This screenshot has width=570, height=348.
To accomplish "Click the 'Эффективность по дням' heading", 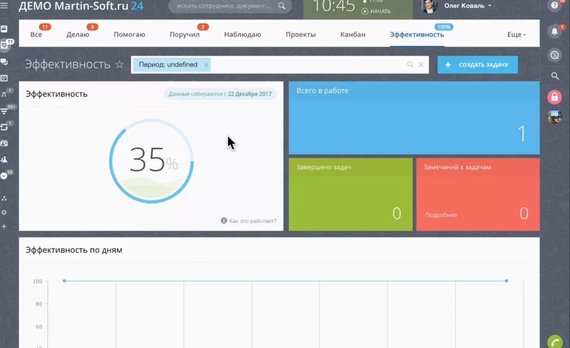I will [x=74, y=250].
